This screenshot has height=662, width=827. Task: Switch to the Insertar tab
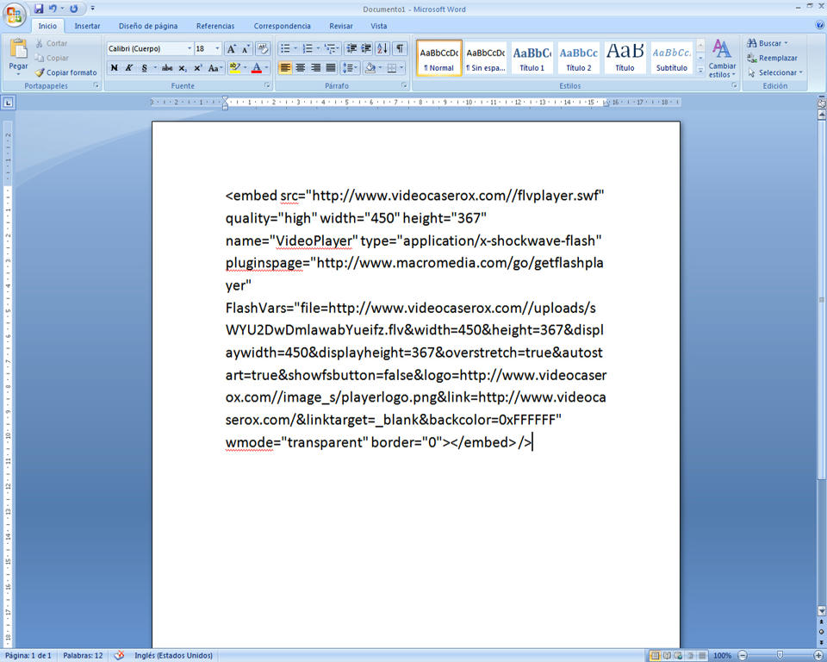click(87, 26)
